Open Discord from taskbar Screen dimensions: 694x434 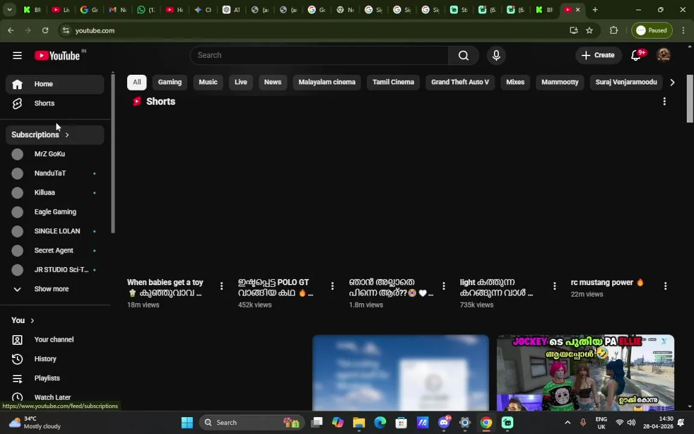pos(443,423)
